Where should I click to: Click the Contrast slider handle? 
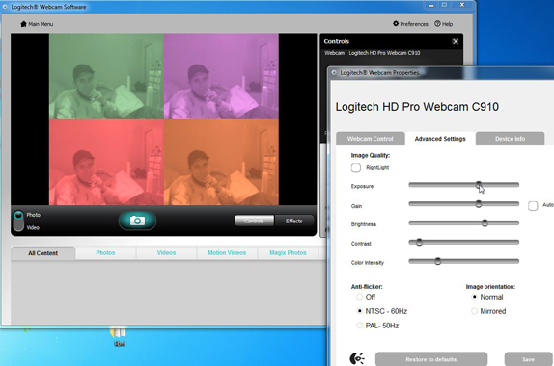click(x=419, y=243)
